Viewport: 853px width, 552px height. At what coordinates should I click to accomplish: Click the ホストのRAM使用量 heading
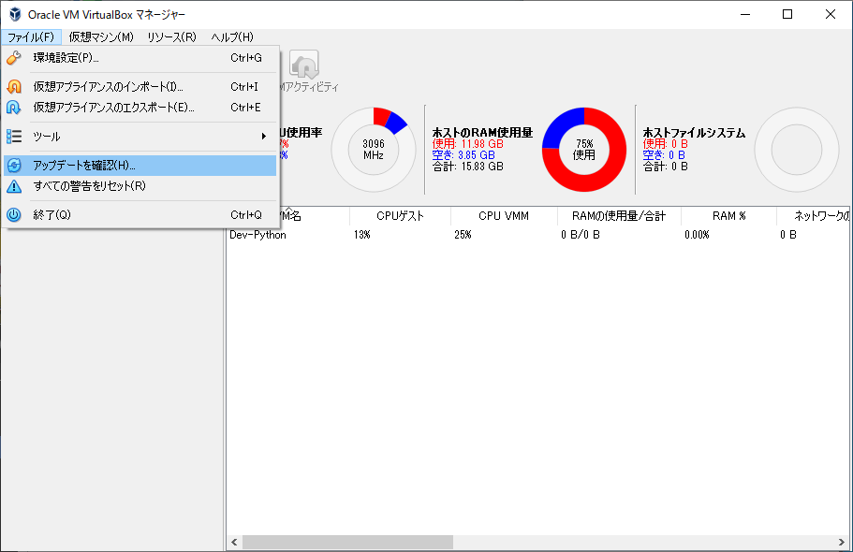(482, 132)
